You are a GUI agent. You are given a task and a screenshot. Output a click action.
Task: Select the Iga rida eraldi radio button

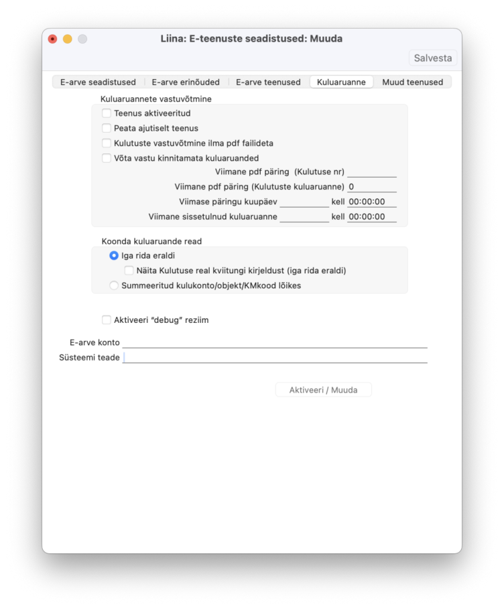tap(114, 255)
